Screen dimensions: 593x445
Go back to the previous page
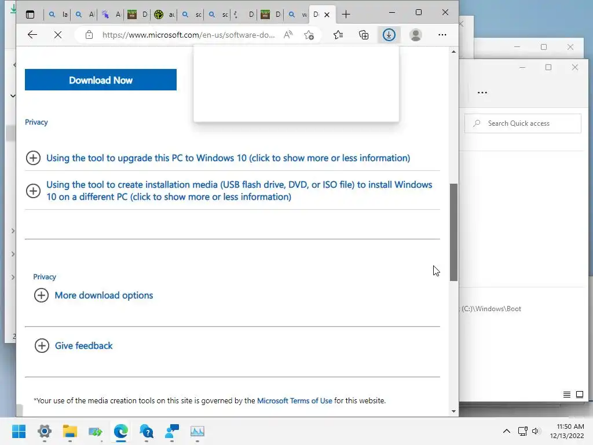[32, 35]
